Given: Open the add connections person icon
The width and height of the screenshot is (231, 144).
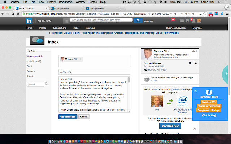Looking at the screenshot, I should tap(193, 21).
